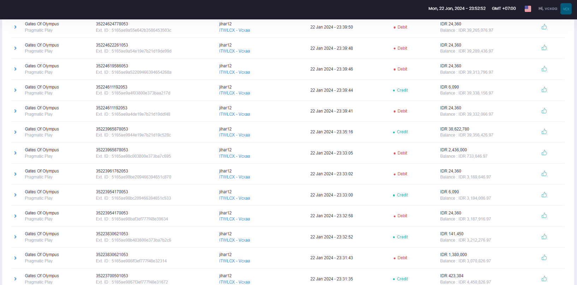Select header date Mon, 22 Jan, 2024
577x285 pixels.
[446, 8]
